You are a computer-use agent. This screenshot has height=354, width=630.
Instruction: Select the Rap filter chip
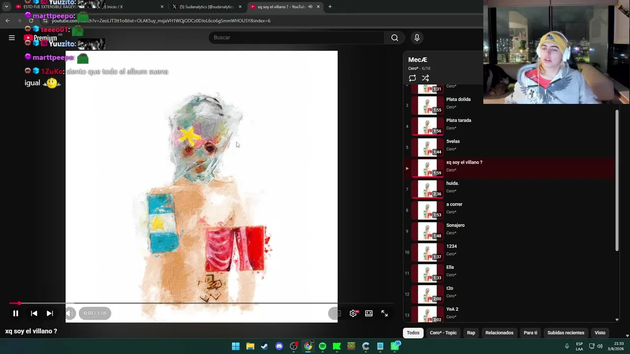[471, 333]
